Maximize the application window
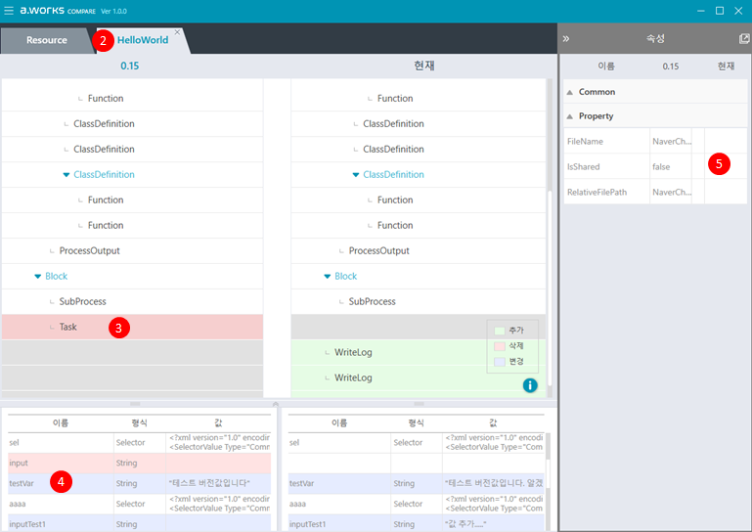The height and width of the screenshot is (532, 752). coord(720,11)
